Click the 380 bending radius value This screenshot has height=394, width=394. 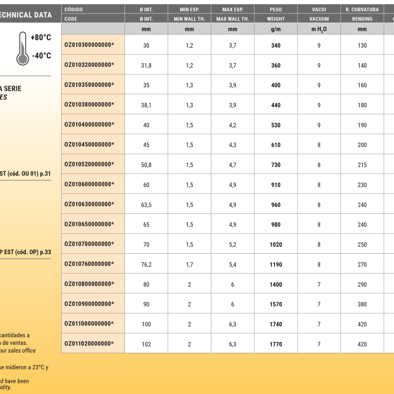(x=362, y=304)
